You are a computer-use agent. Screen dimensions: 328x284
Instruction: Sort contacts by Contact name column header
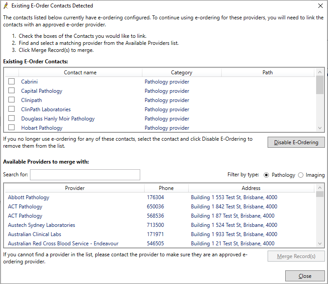tap(80, 73)
